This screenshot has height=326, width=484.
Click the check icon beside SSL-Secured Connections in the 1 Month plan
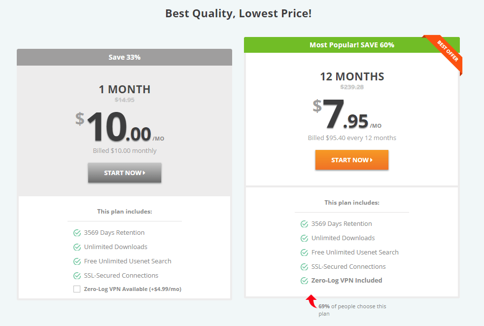point(77,275)
